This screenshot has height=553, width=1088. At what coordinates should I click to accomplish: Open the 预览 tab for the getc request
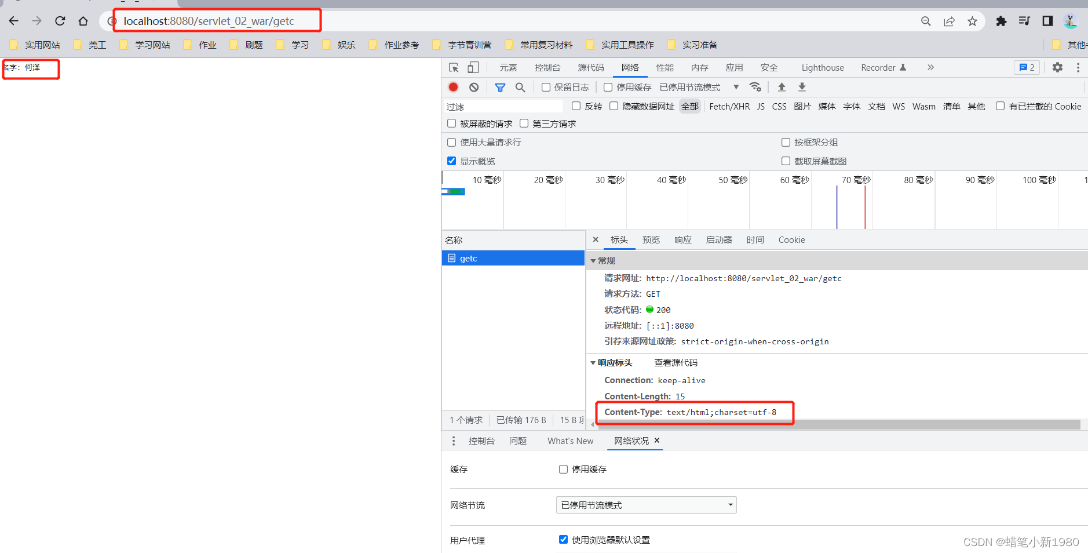pos(651,239)
